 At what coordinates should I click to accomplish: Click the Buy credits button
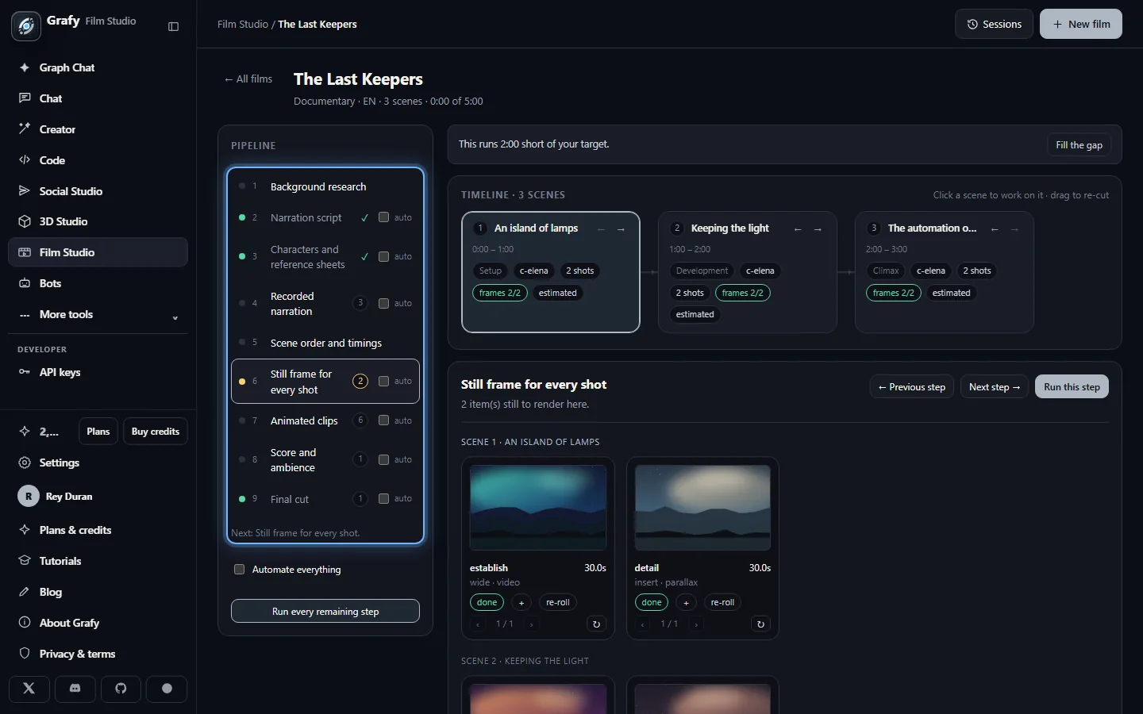(x=156, y=432)
